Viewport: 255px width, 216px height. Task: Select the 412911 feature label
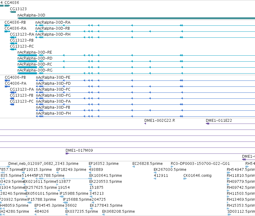[x=161, y=176]
